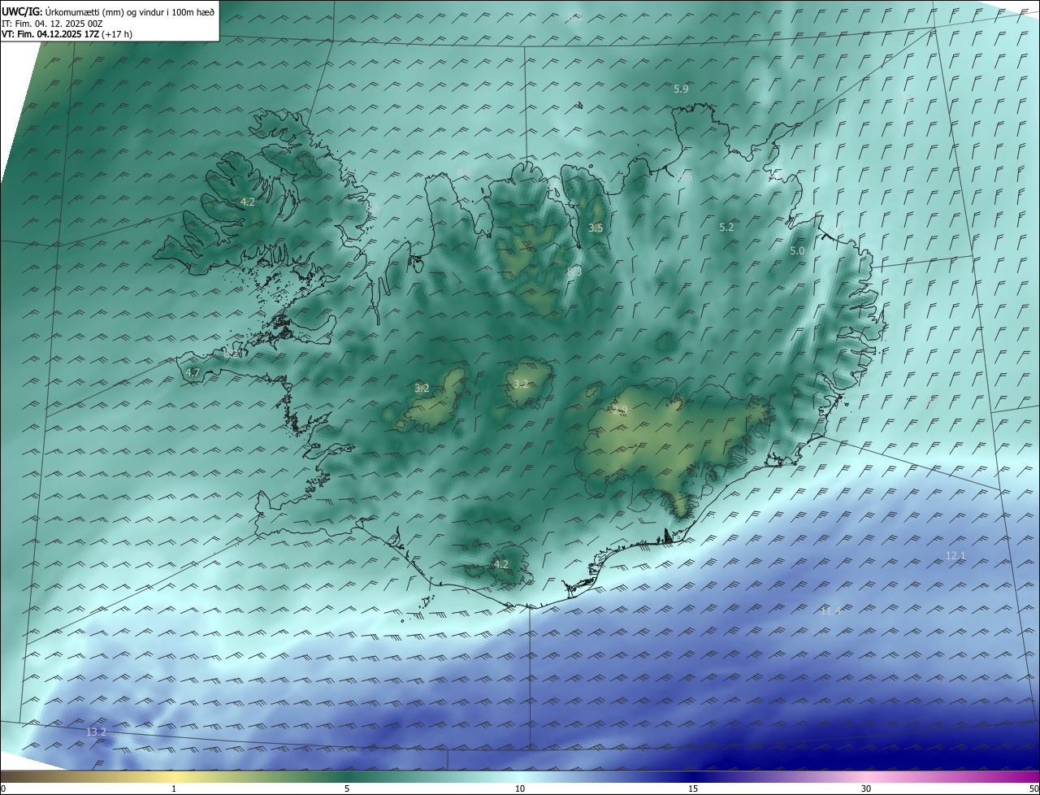Screen dimensions: 1040x795
Task: Click the 3.2 value on Hofsjökull glacier
Action: pyautogui.click(x=521, y=384)
